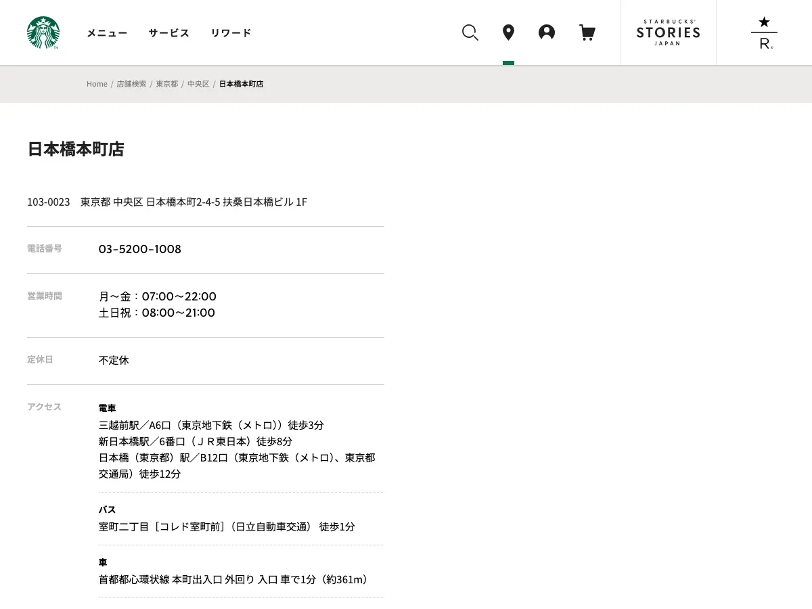This screenshot has height=609, width=812.
Task: Open the メニュー menu
Action: 107,32
